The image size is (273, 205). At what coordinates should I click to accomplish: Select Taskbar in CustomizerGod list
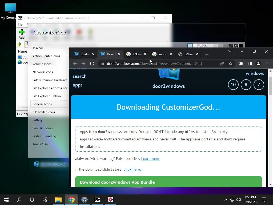click(x=38, y=48)
